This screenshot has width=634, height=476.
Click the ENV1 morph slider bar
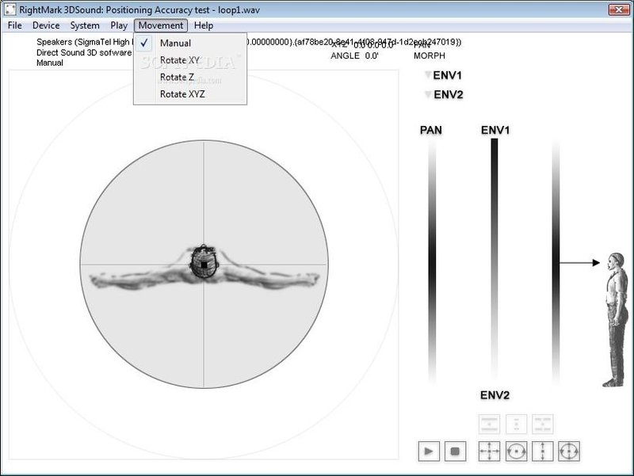(495, 259)
